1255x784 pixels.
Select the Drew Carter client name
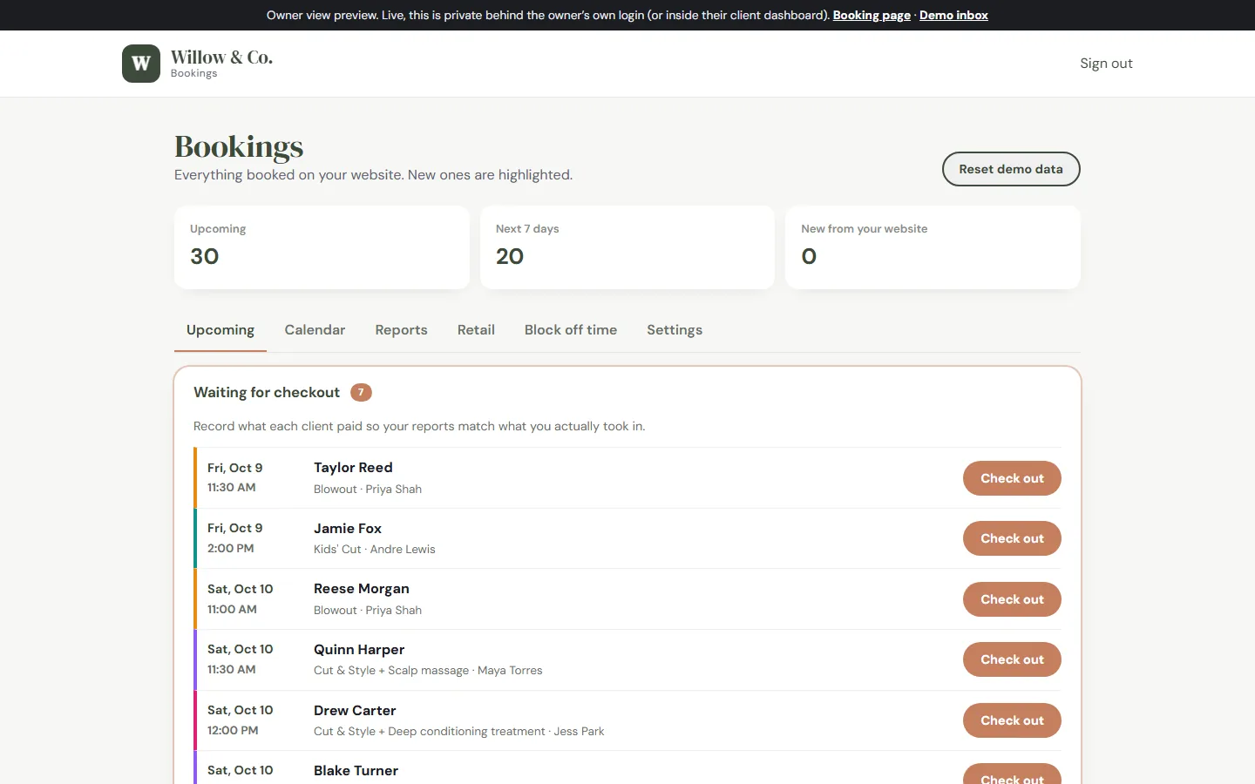(355, 711)
